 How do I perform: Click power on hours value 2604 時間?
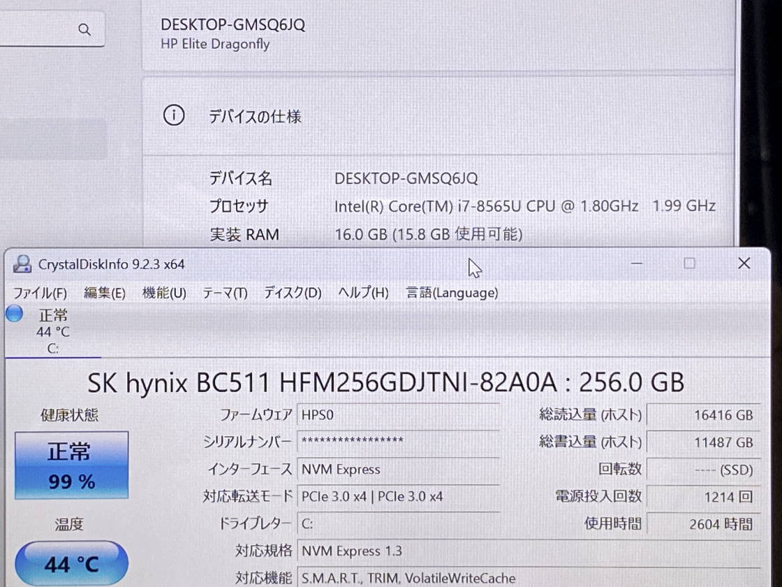pyautogui.click(x=704, y=524)
